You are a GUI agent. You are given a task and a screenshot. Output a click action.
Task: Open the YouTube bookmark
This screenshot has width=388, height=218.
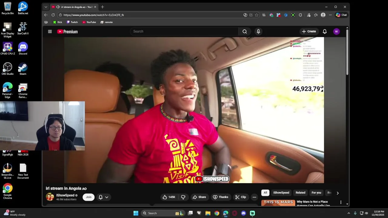89,22
